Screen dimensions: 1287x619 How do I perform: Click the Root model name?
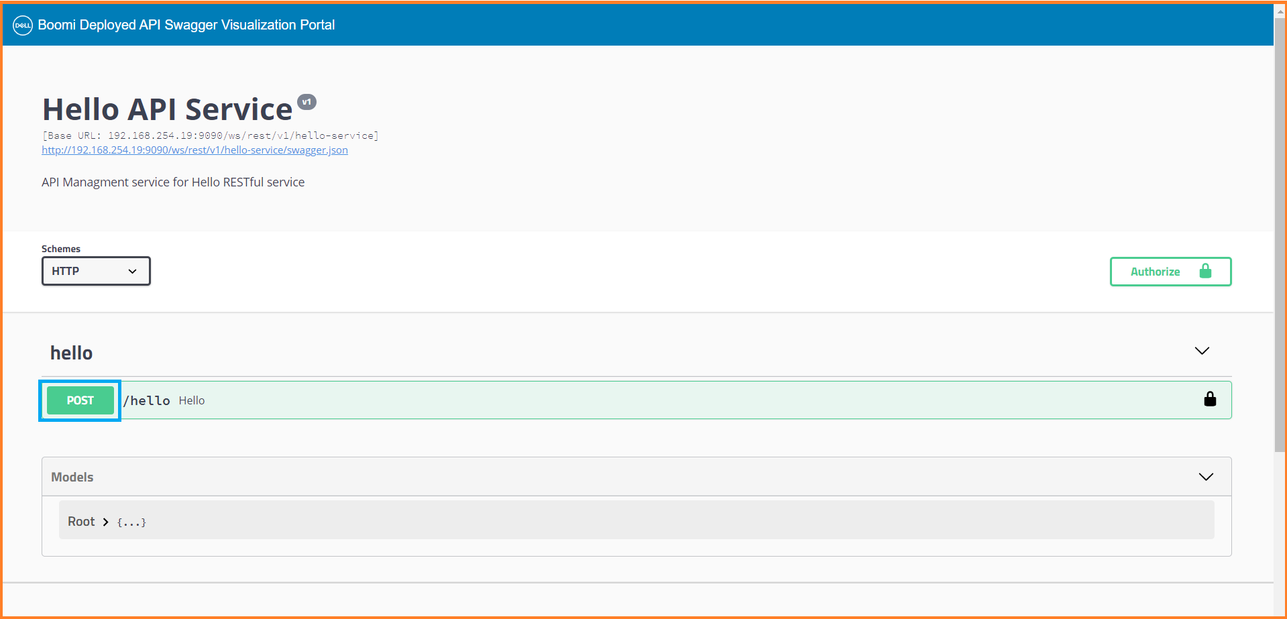[81, 522]
